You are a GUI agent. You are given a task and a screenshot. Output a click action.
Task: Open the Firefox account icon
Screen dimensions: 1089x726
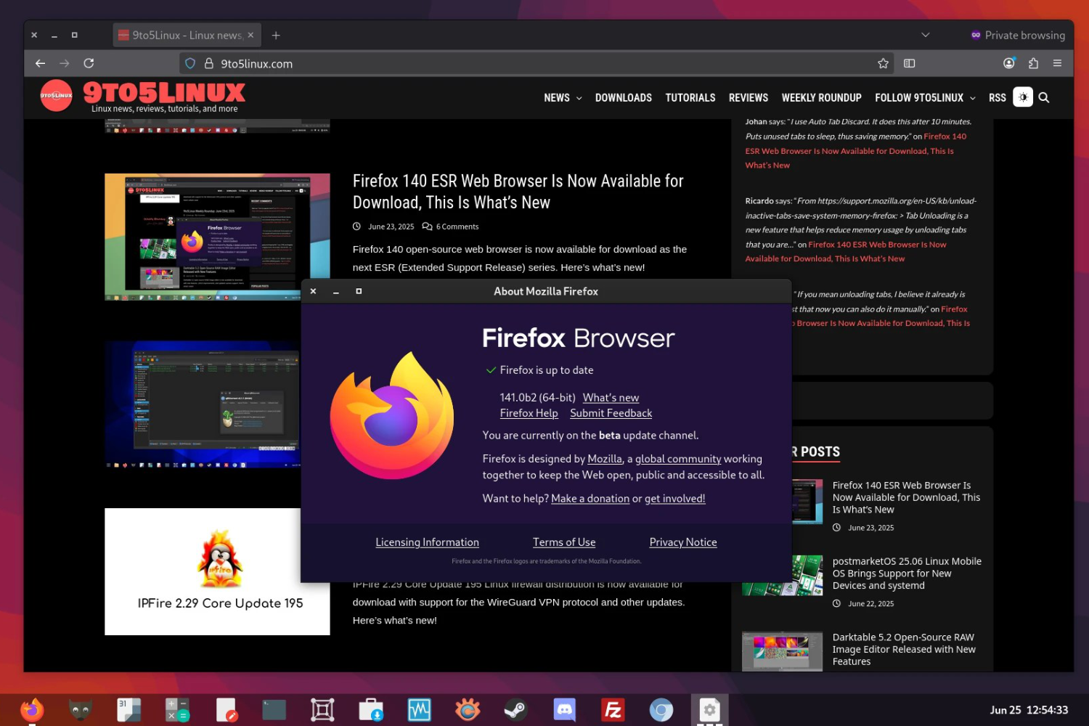point(1009,64)
